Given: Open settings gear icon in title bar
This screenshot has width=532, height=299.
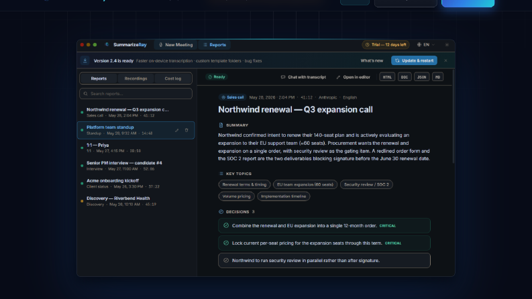Looking at the screenshot, I should point(447,45).
